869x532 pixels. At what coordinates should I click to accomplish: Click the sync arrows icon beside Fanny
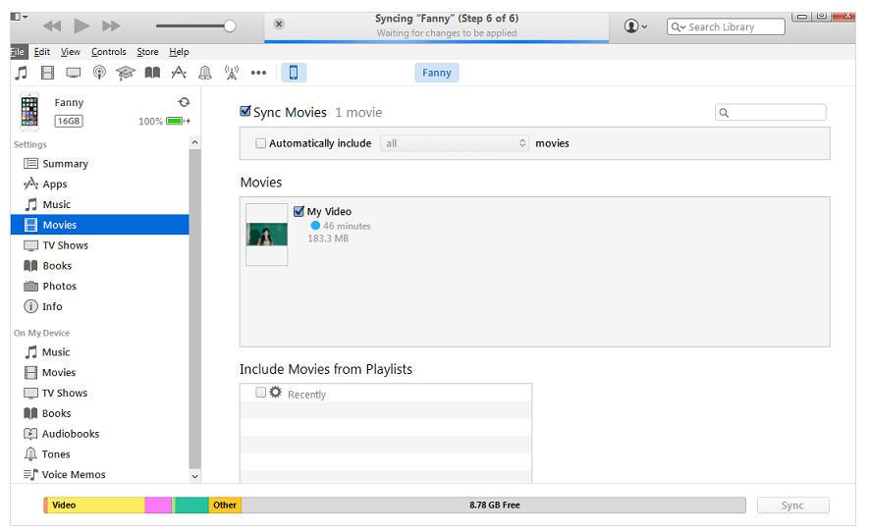click(x=184, y=102)
